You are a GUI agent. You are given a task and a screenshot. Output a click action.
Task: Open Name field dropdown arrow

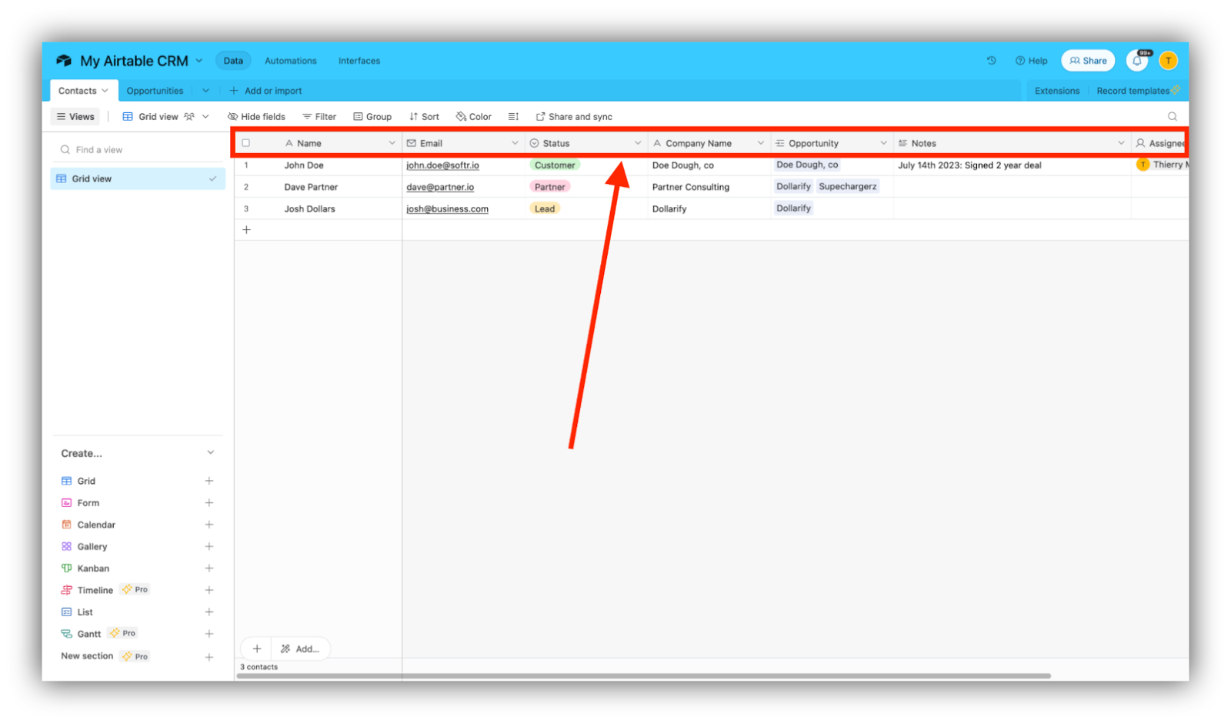point(392,143)
